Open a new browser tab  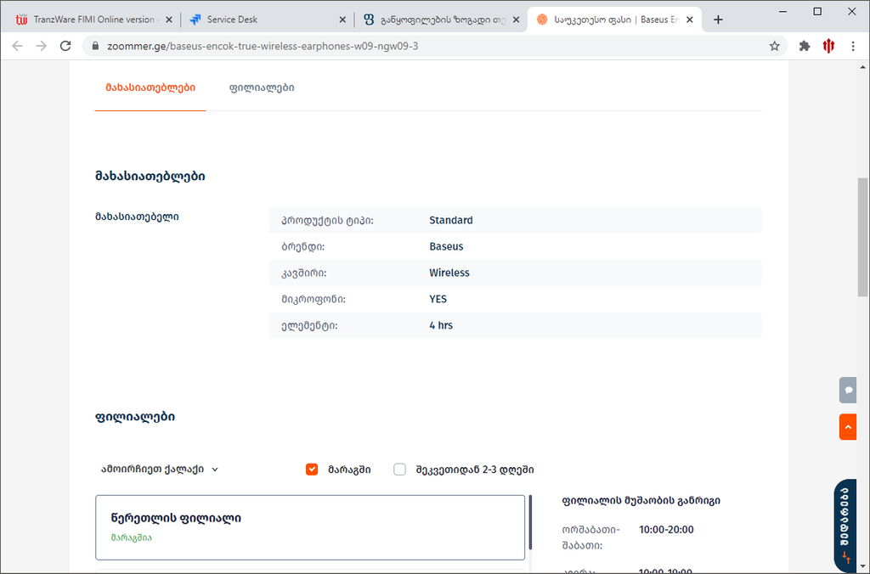pos(718,20)
